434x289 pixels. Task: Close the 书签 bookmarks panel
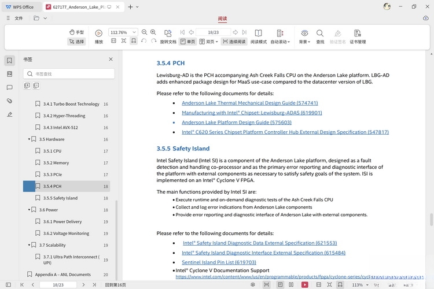pyautogui.click(x=111, y=59)
